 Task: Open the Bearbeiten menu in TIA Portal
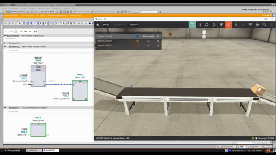(x=13, y=9)
